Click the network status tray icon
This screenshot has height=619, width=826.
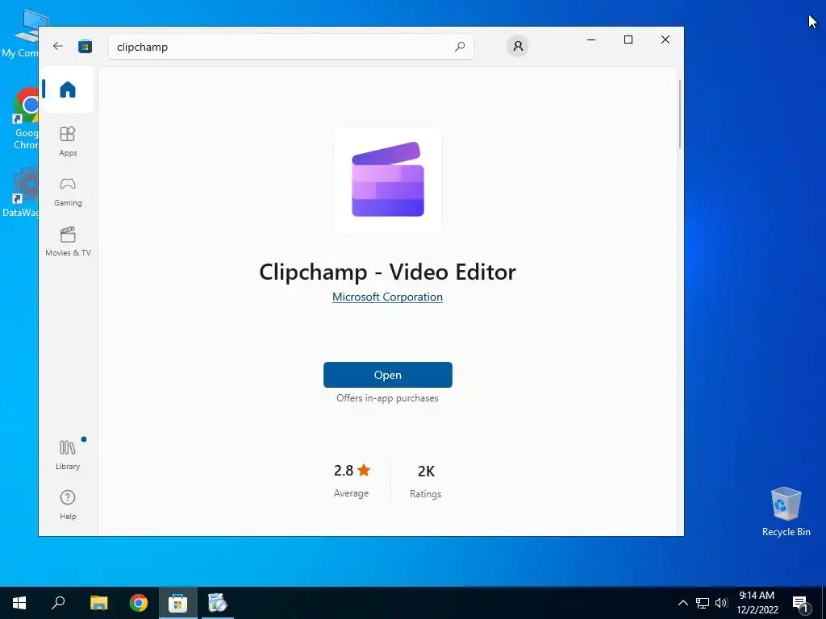[703, 603]
